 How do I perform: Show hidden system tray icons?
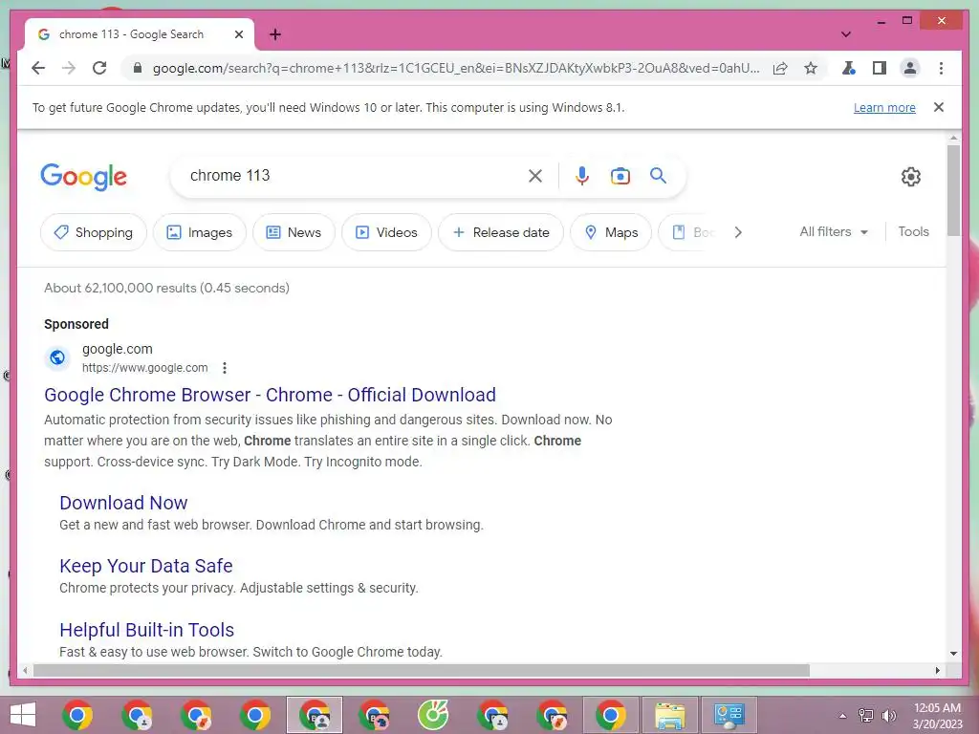pyautogui.click(x=842, y=716)
